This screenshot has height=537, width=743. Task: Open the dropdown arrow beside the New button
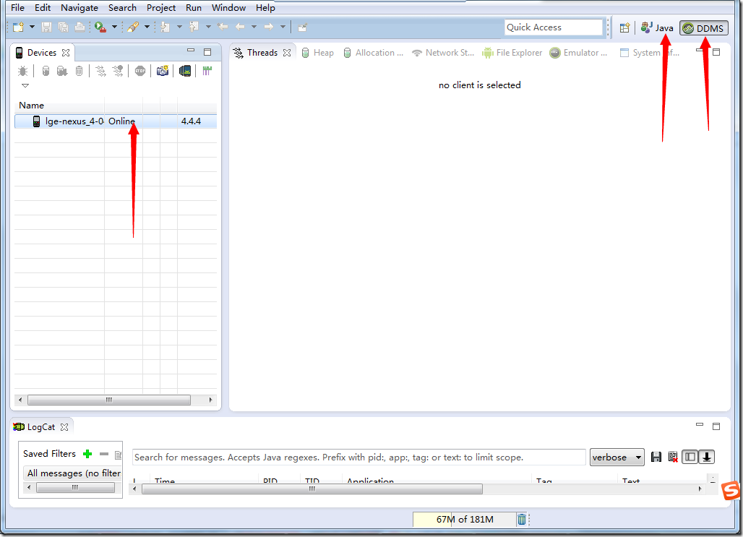(32, 27)
